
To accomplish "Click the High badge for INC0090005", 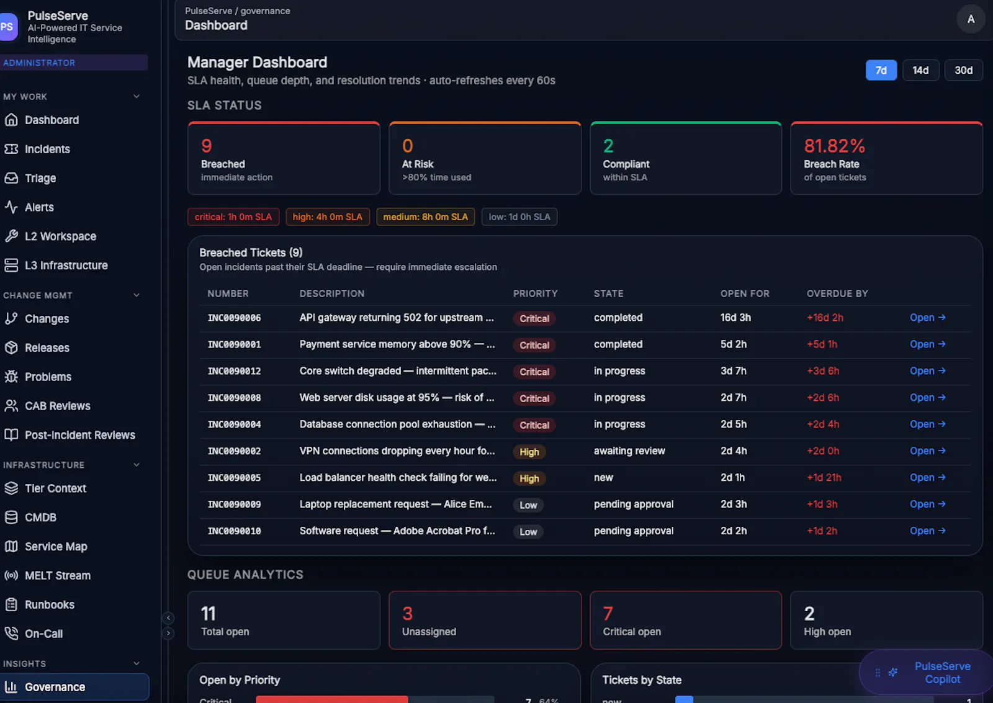I will (x=529, y=478).
